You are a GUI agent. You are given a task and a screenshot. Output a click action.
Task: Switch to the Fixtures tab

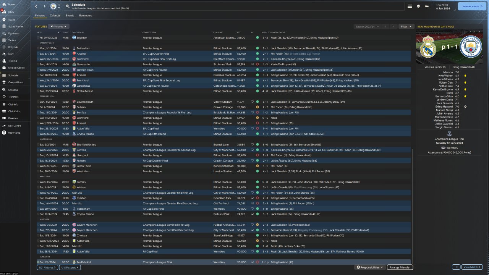[40, 16]
